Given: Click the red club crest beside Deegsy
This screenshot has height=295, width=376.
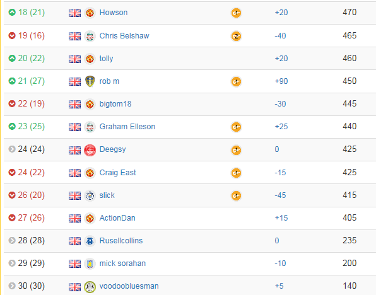Looking at the screenshot, I should click(90, 150).
